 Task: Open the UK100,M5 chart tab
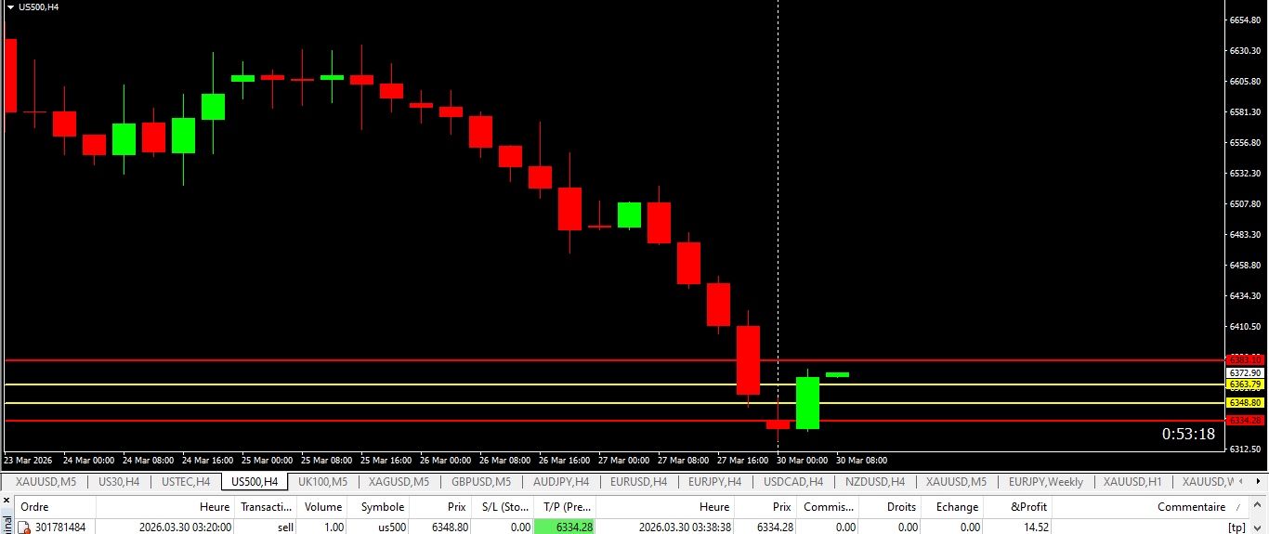click(322, 482)
